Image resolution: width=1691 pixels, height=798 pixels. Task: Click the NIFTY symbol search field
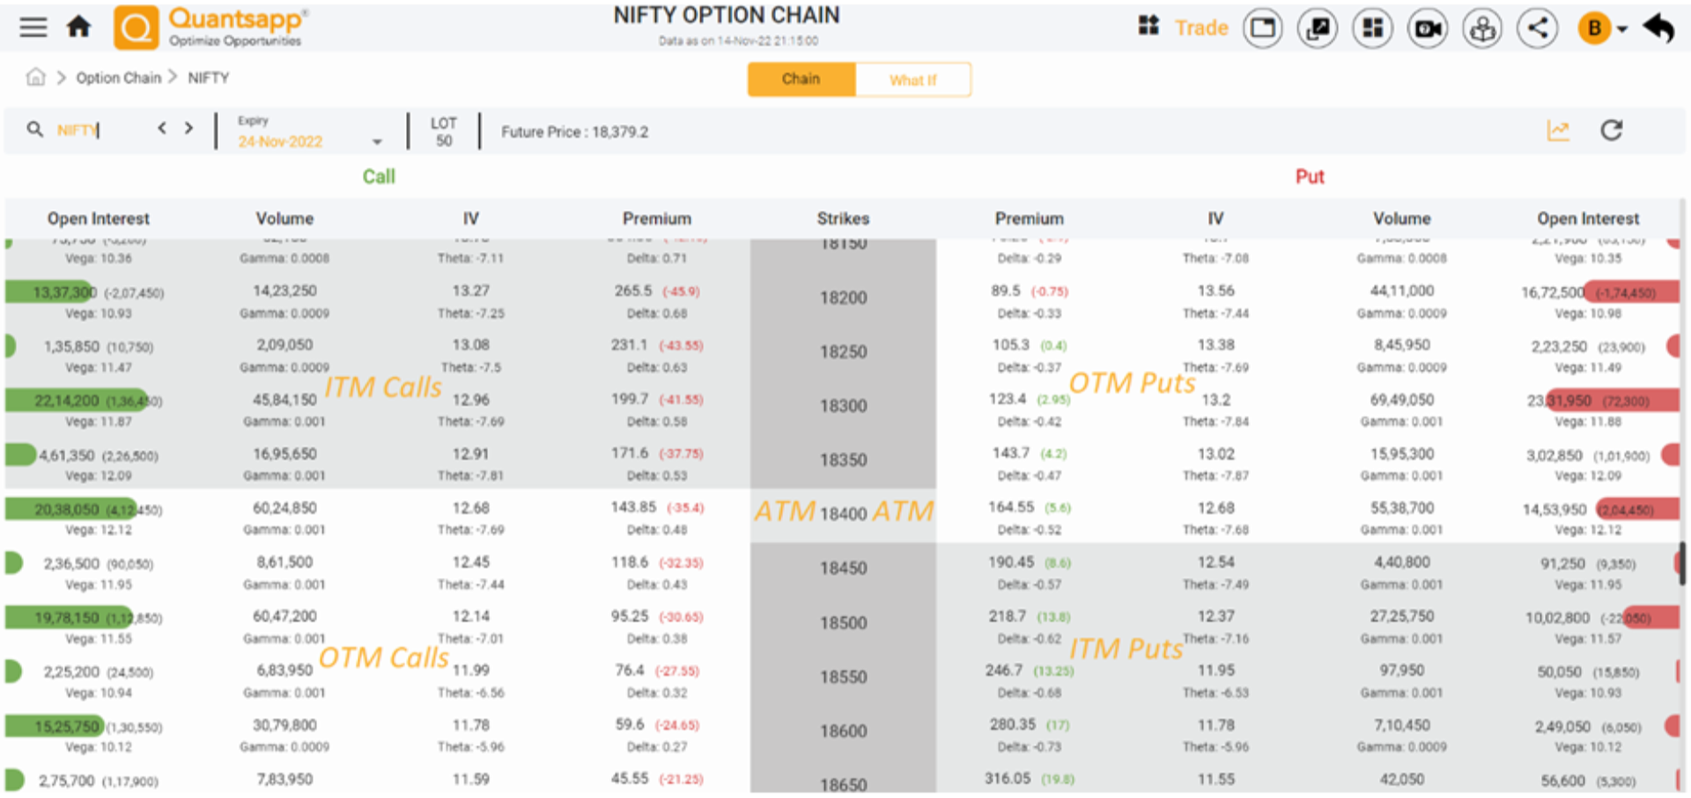pos(88,130)
